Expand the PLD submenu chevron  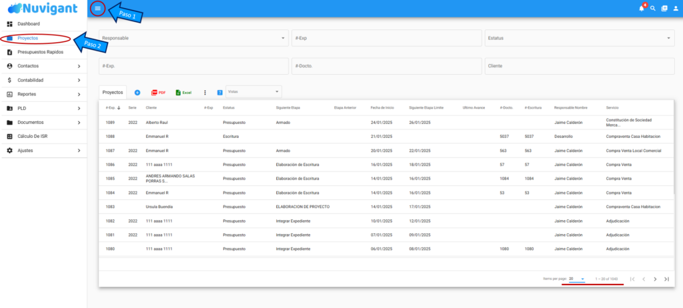(79, 109)
